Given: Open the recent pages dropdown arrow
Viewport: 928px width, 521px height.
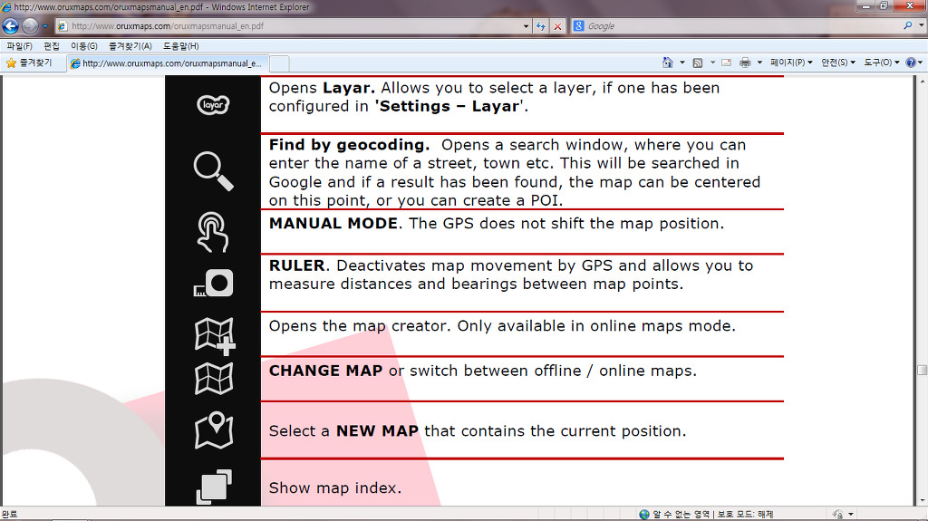Looking at the screenshot, I should pyautogui.click(x=45, y=26).
